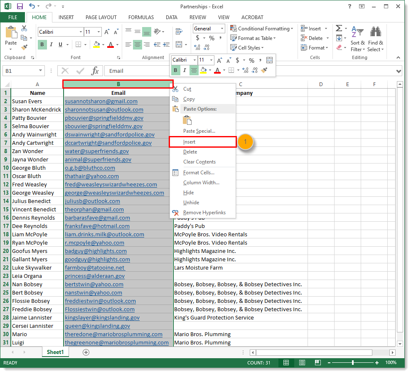Choose Hide from the context menu

(202, 192)
